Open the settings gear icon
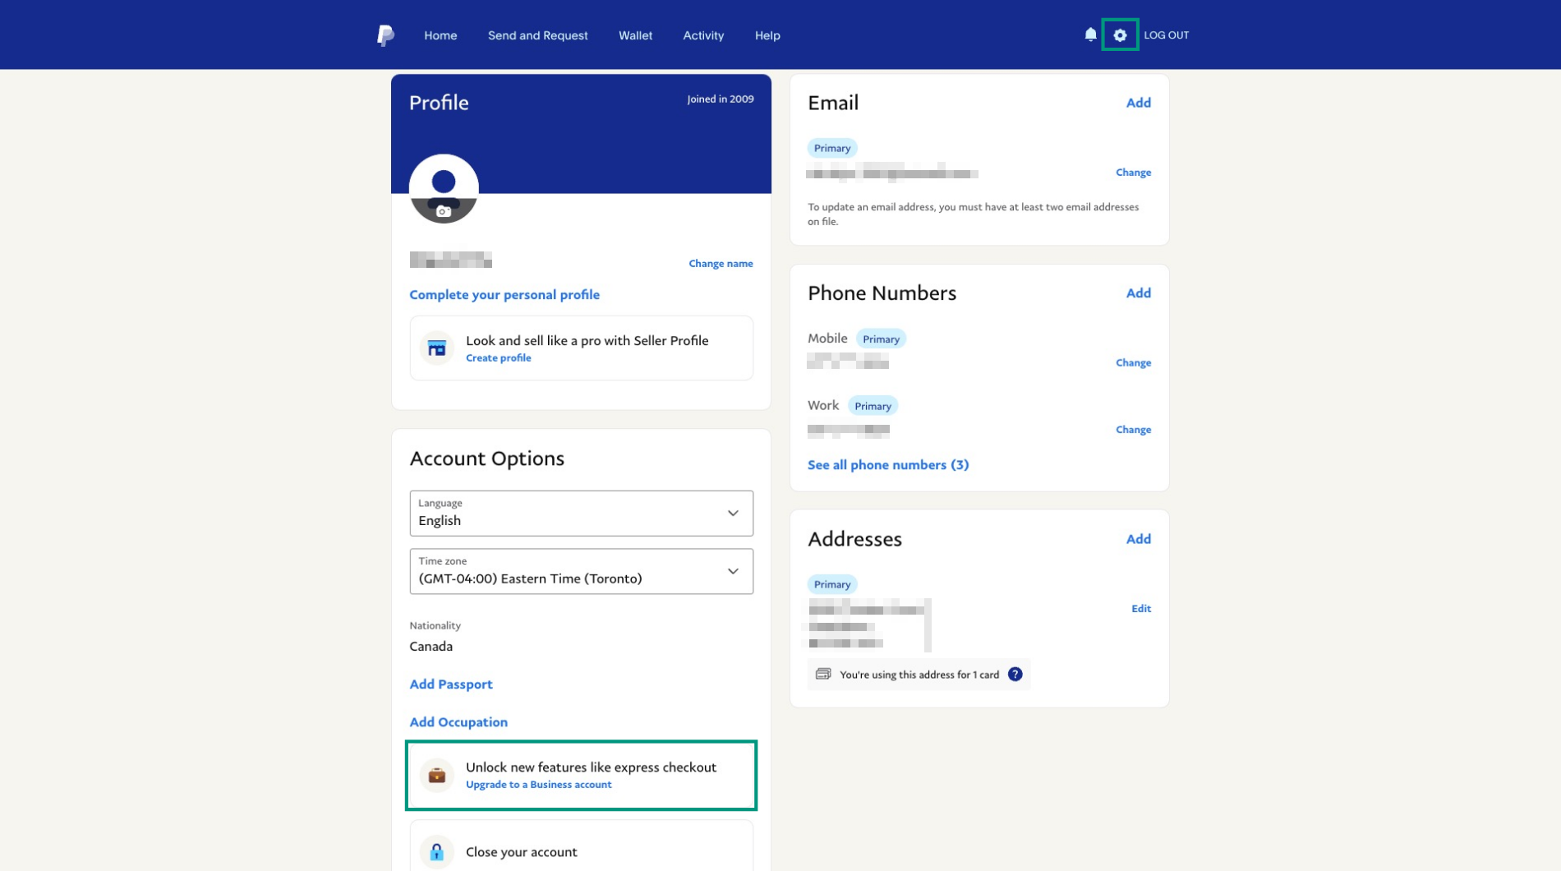This screenshot has width=1561, height=871. pyautogui.click(x=1120, y=35)
